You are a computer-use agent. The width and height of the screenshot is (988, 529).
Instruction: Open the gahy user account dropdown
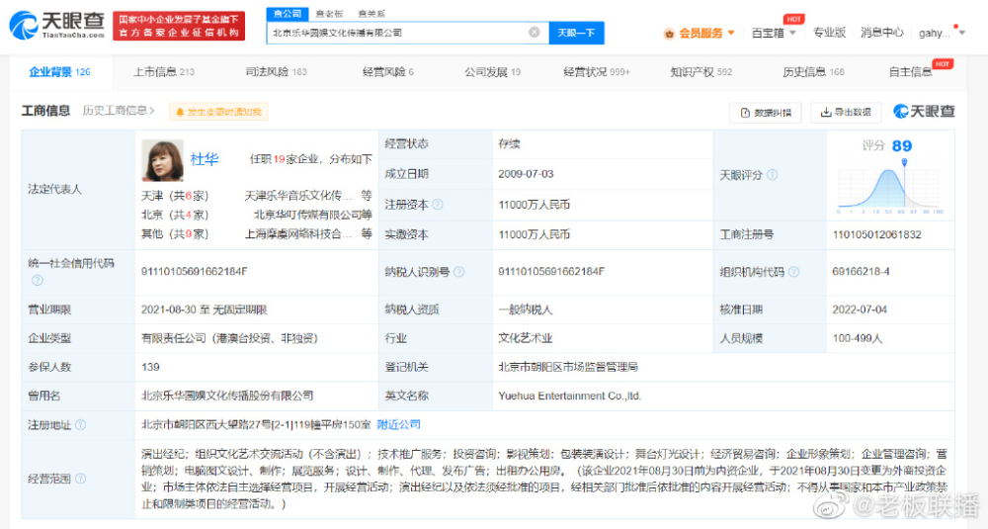click(x=941, y=33)
